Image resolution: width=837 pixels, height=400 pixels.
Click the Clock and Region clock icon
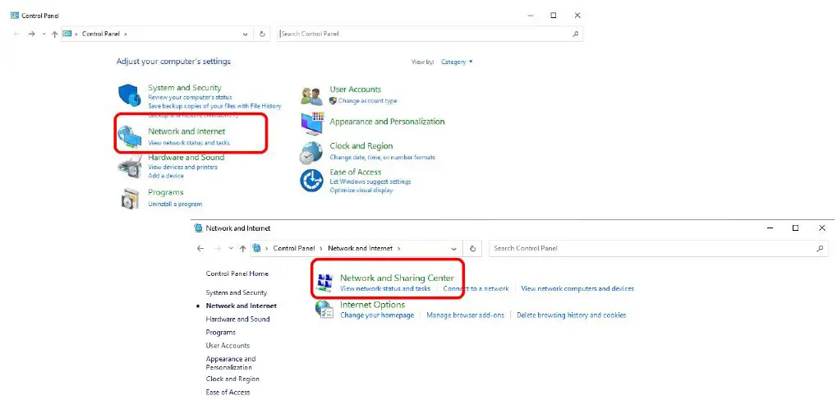point(310,153)
